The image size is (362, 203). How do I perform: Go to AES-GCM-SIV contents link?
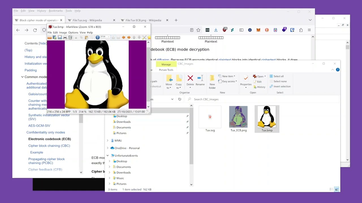click(x=39, y=126)
